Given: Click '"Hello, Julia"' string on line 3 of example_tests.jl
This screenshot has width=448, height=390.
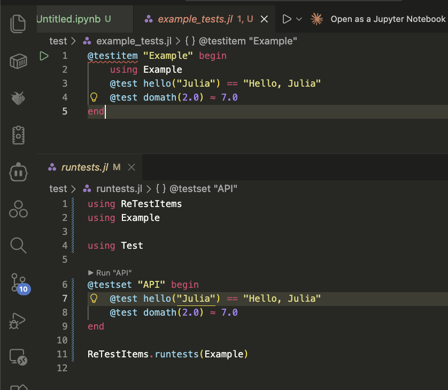Looking at the screenshot, I should 282,83.
